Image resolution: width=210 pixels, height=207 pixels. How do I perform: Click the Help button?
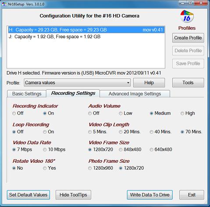(149, 82)
